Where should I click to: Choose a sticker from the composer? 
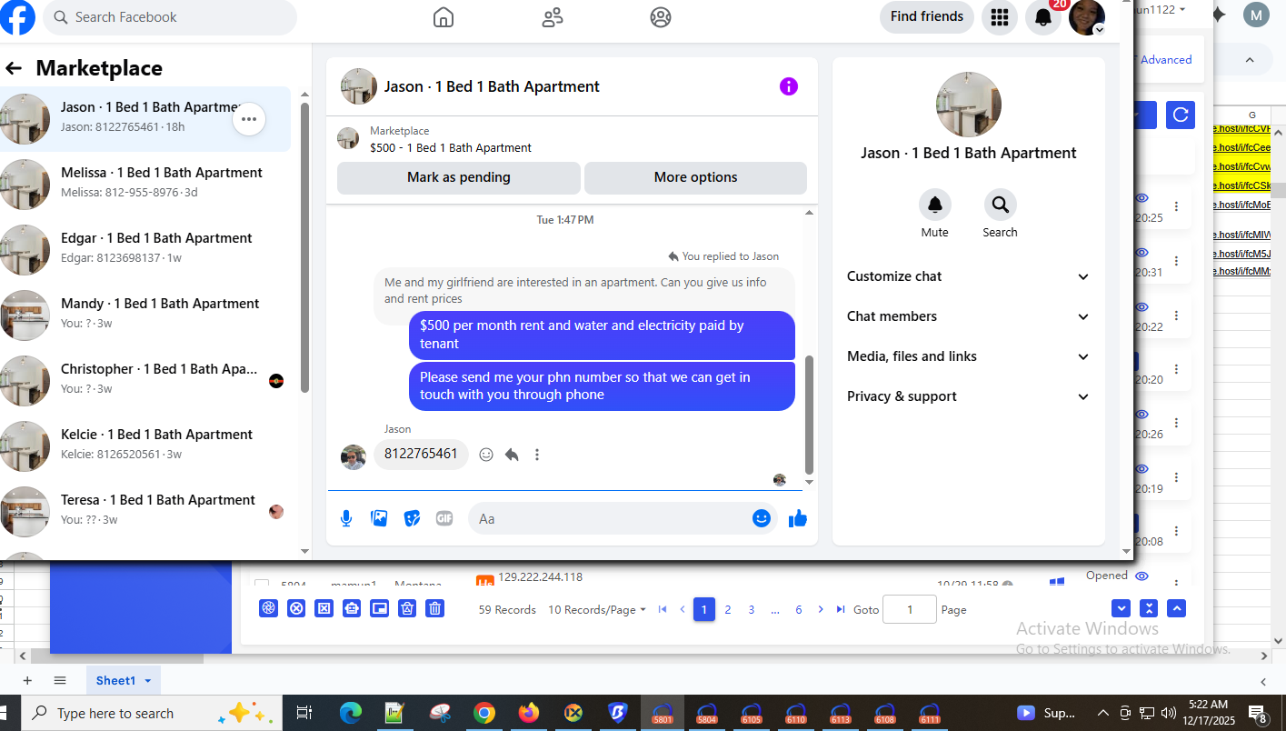coord(412,518)
